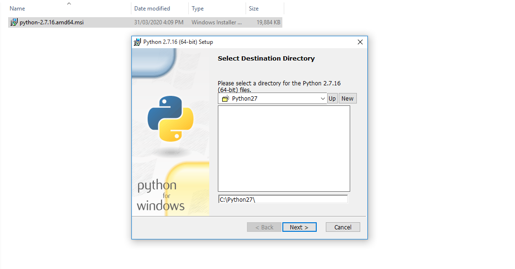
Task: Click the < Back button
Action: click(x=264, y=227)
